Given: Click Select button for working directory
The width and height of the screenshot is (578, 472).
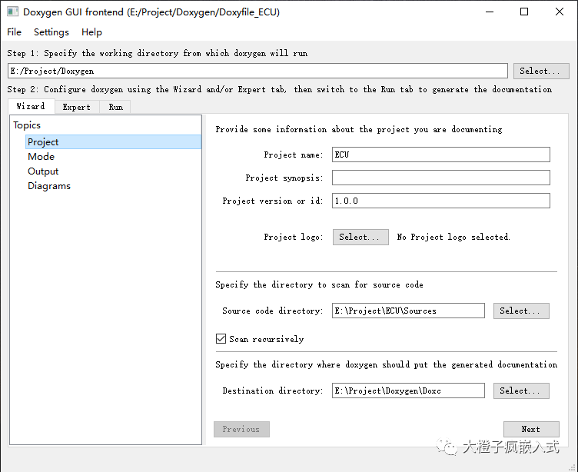Looking at the screenshot, I should [541, 71].
